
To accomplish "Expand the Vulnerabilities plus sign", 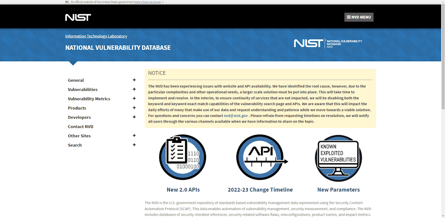I will 134,89.
